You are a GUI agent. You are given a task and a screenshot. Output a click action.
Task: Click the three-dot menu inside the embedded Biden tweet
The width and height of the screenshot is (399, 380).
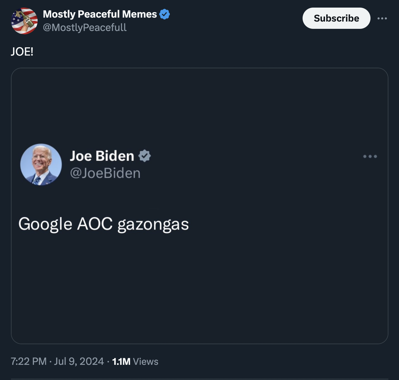click(x=370, y=157)
